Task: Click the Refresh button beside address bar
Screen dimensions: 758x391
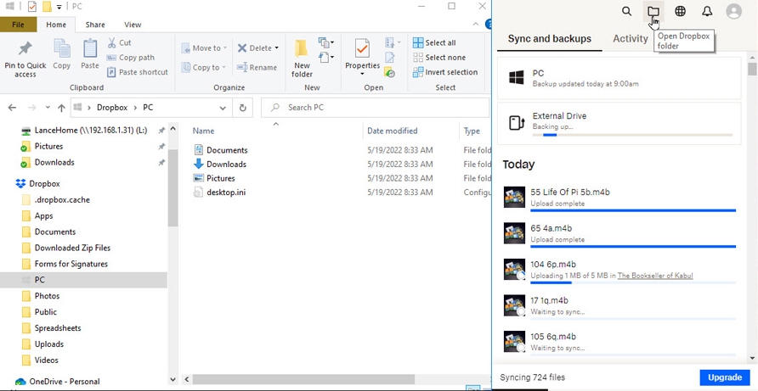Action: coord(243,108)
